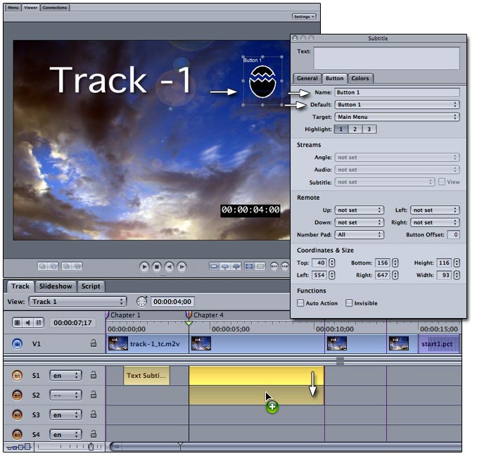This screenshot has height=456, width=477.
Task: Select highlight set 3
Action: (x=369, y=129)
